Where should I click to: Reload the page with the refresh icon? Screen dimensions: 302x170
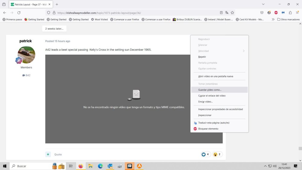click(19, 13)
